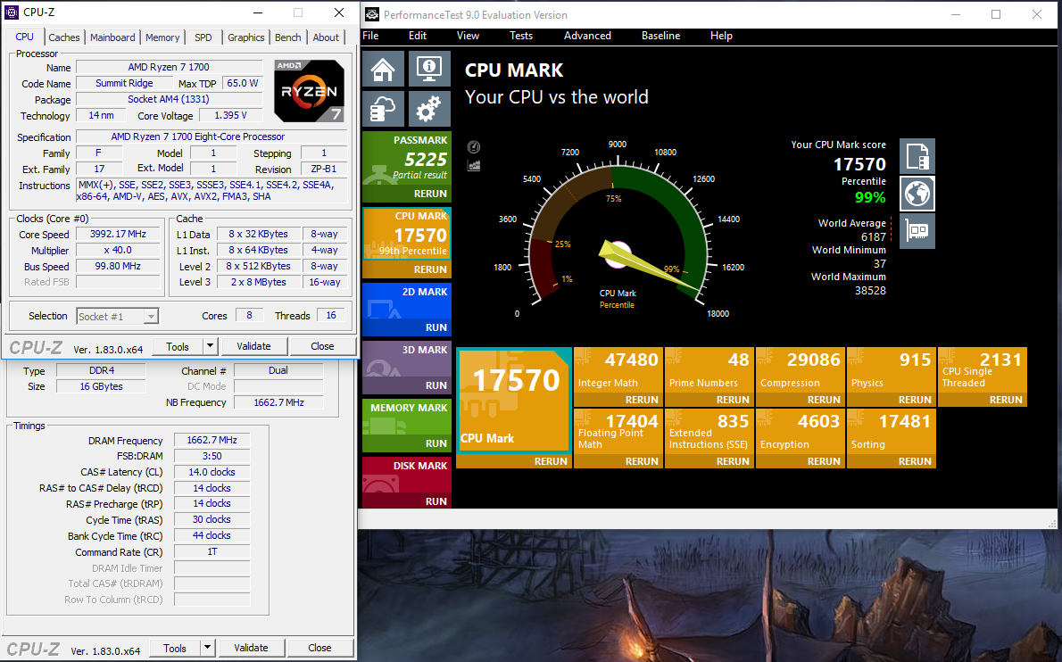Click the document icon beside the CPU Mark score
This screenshot has width=1062, height=662.
click(917, 156)
